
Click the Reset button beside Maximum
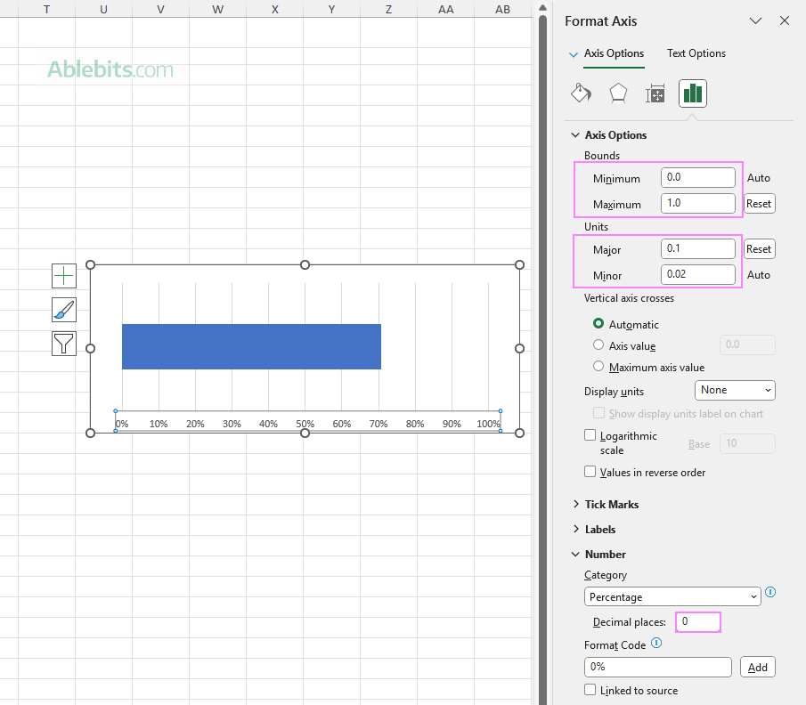[x=759, y=203]
